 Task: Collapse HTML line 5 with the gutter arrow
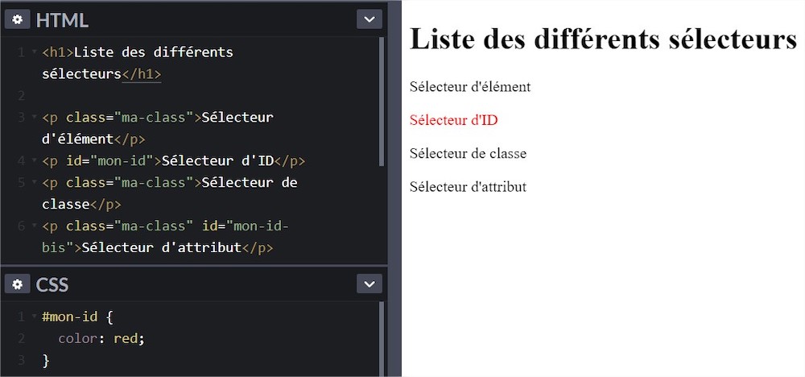point(35,183)
